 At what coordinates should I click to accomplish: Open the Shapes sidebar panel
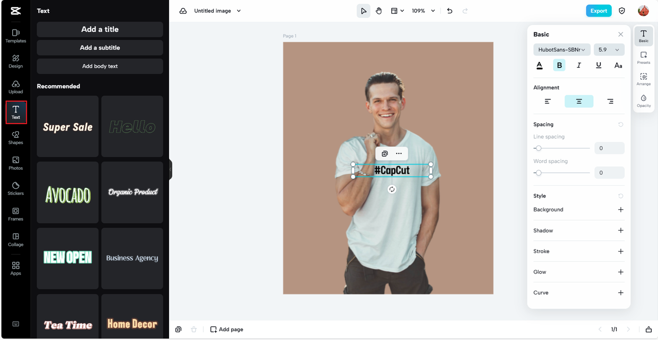tap(15, 138)
